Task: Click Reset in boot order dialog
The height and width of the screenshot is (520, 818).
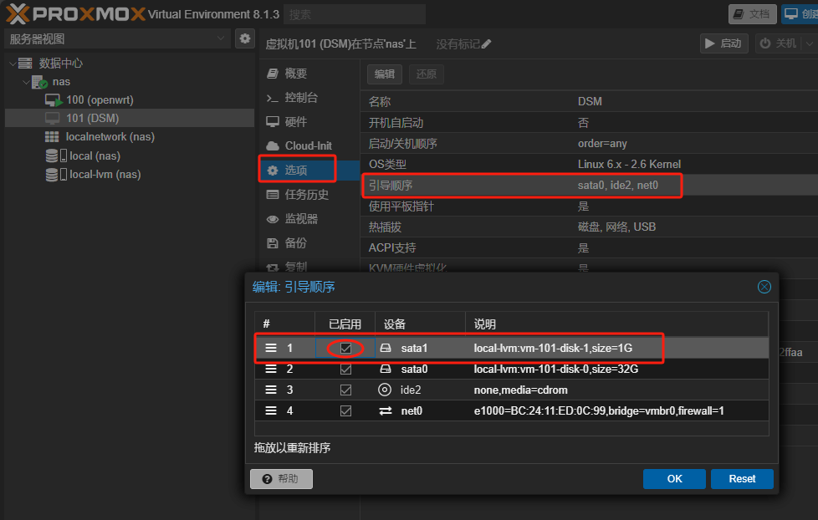Action: (x=742, y=479)
